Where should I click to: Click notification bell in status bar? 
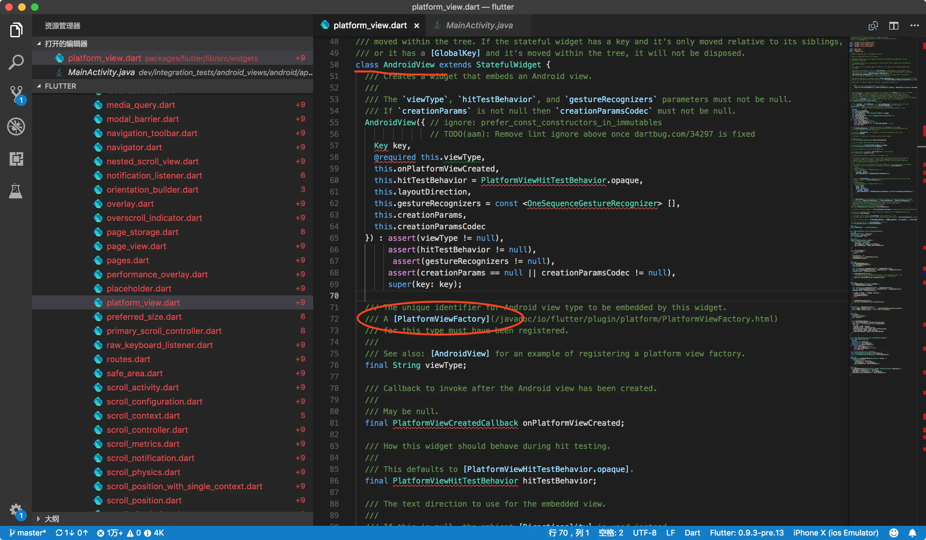[912, 533]
